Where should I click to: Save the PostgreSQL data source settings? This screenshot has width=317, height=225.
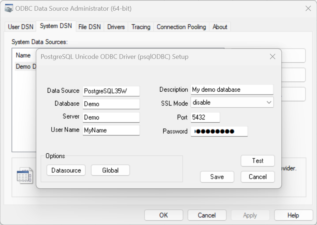pyautogui.click(x=217, y=177)
